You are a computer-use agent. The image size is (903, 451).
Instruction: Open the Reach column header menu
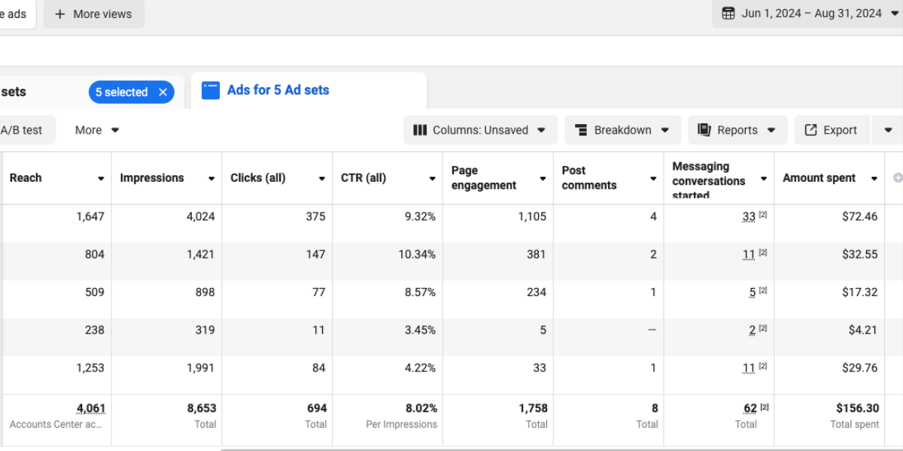pos(101,179)
